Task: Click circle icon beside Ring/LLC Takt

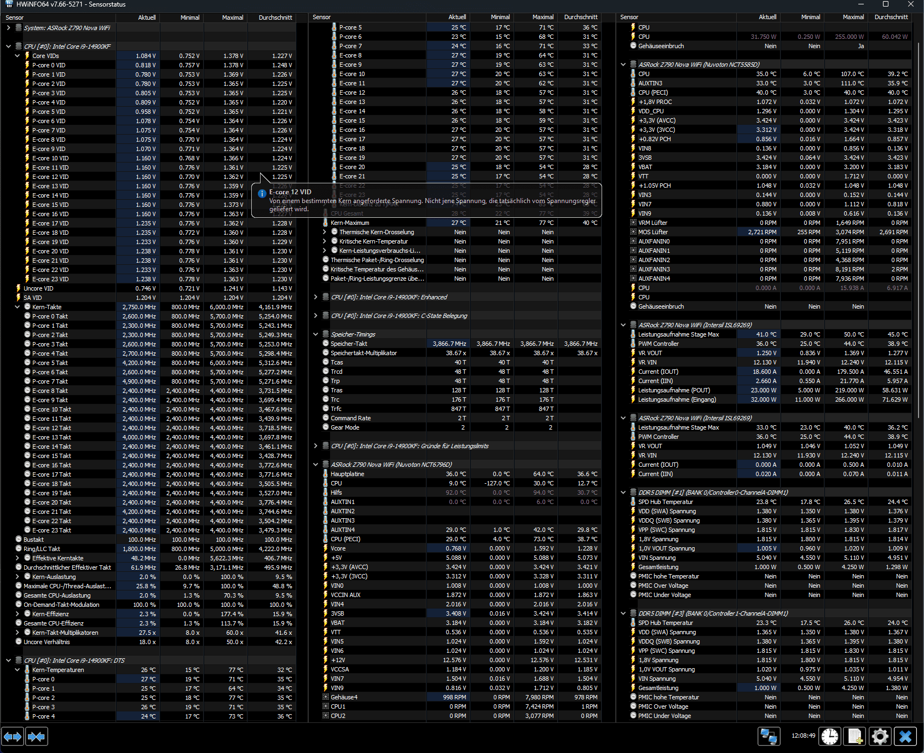Action: tap(18, 549)
